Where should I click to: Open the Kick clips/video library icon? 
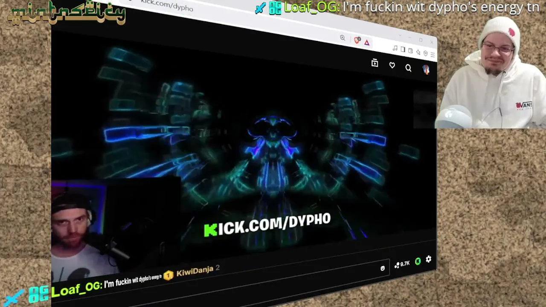click(375, 63)
